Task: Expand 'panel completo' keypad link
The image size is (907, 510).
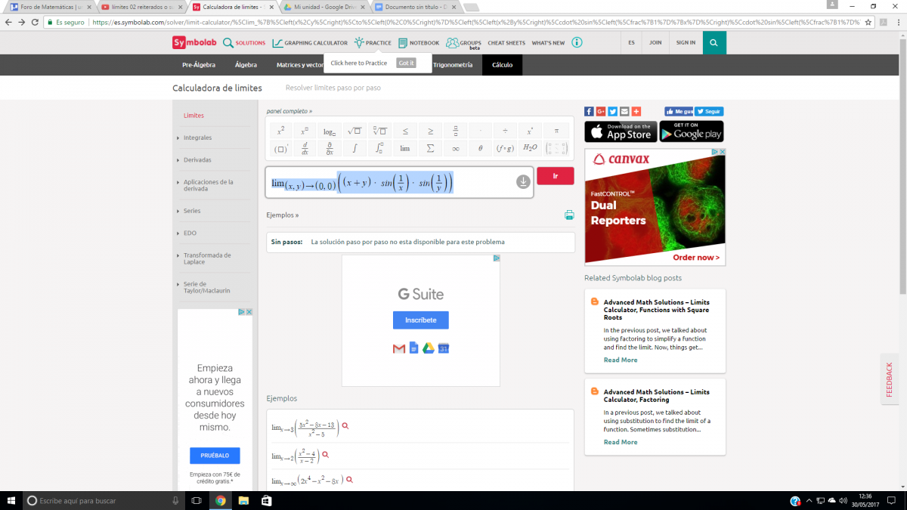Action: (x=289, y=111)
